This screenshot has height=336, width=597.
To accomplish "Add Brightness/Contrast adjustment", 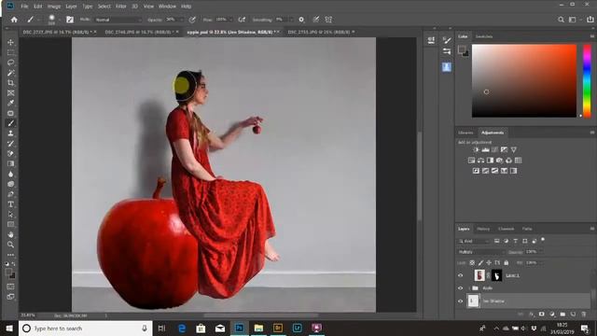I will pos(476,149).
